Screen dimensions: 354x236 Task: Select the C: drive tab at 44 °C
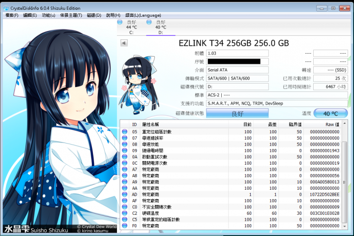(131, 28)
